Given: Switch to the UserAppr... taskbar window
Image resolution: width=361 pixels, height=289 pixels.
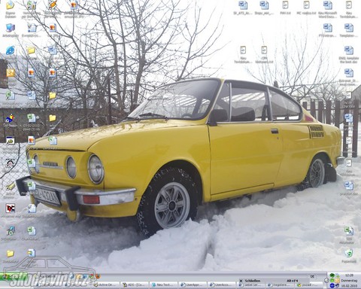Looking at the screenshot, I should [x=193, y=284].
